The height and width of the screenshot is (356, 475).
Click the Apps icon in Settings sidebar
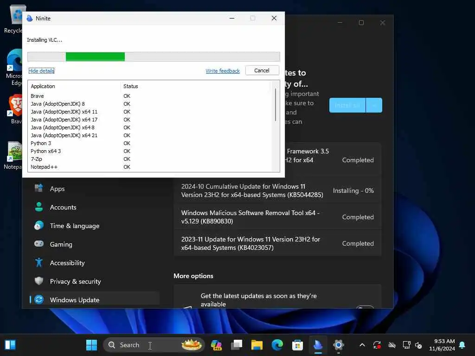pyautogui.click(x=39, y=188)
